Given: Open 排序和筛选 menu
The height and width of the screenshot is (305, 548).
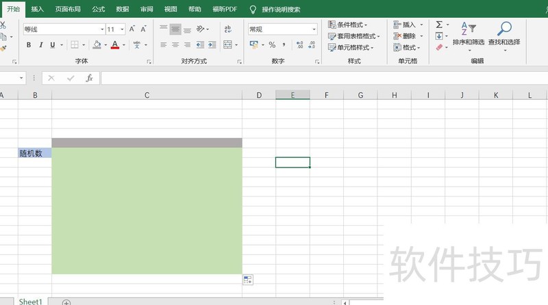Looking at the screenshot, I should (x=469, y=36).
